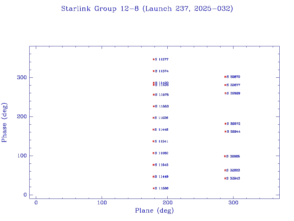Click the S 11586 point marker
Viewport: 294px width, 221px height.
(154, 188)
